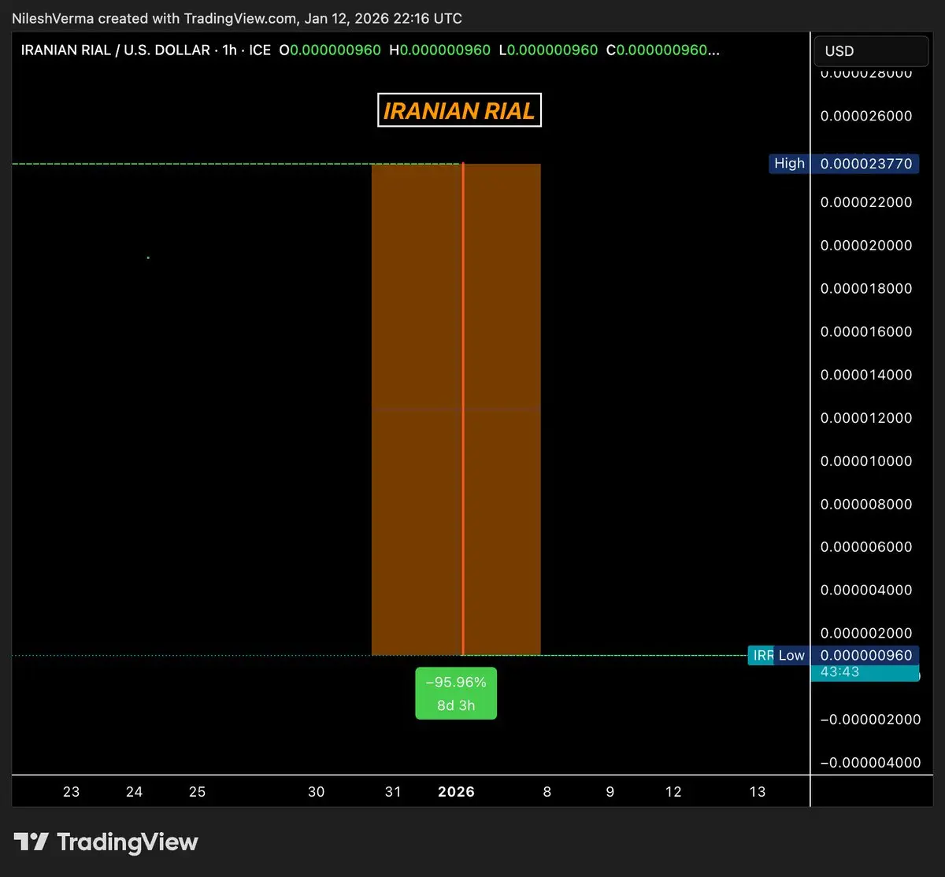945x877 pixels.
Task: Click date 23 on the time axis
Action: 71,792
